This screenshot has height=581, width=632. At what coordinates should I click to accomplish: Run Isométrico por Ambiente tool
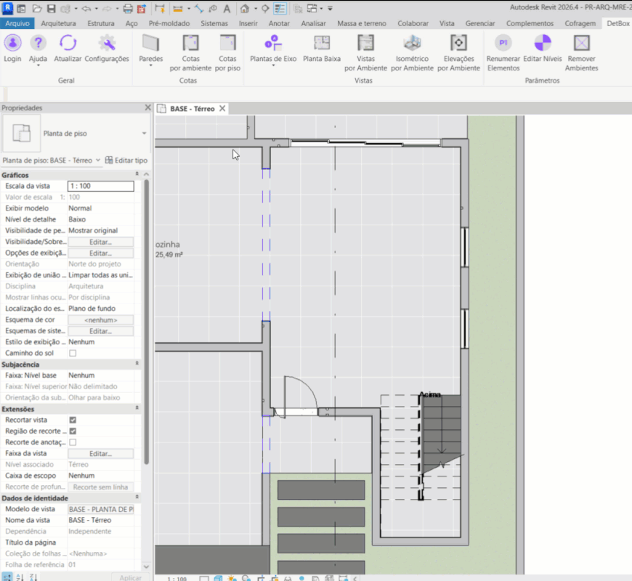pyautogui.click(x=412, y=53)
